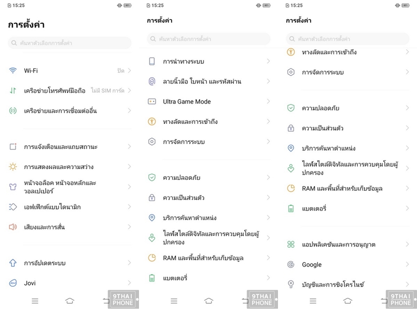This screenshot has height=309, width=417.
Task: Click the settings search field in left screen
Action: 69,43
